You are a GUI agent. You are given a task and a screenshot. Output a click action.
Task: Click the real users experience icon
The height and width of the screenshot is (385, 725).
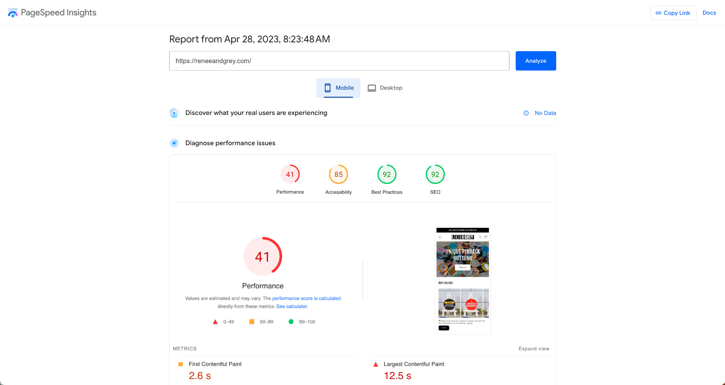coord(174,113)
